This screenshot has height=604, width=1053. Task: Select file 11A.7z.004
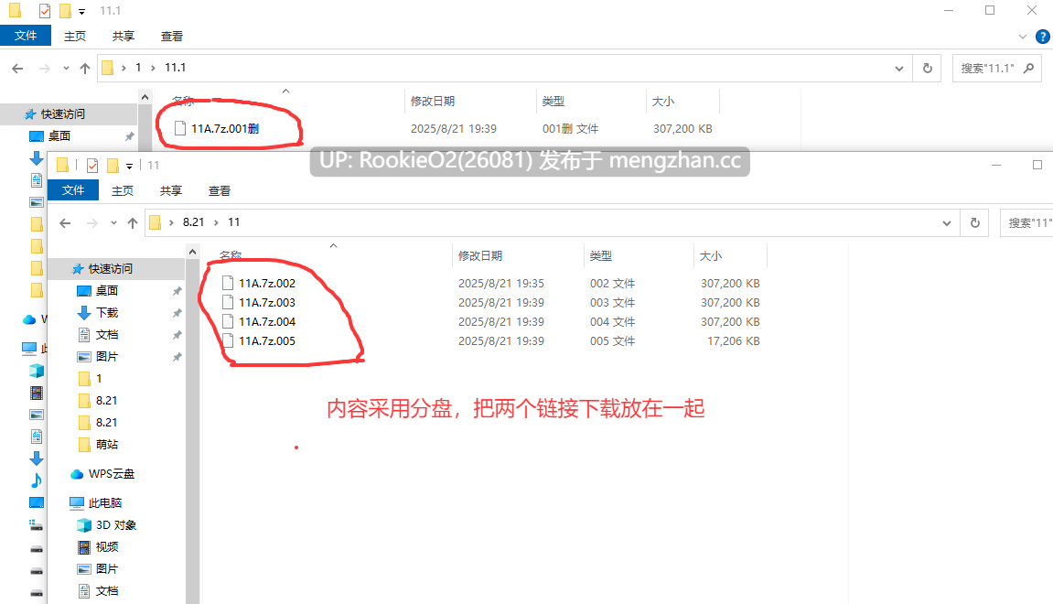[266, 322]
